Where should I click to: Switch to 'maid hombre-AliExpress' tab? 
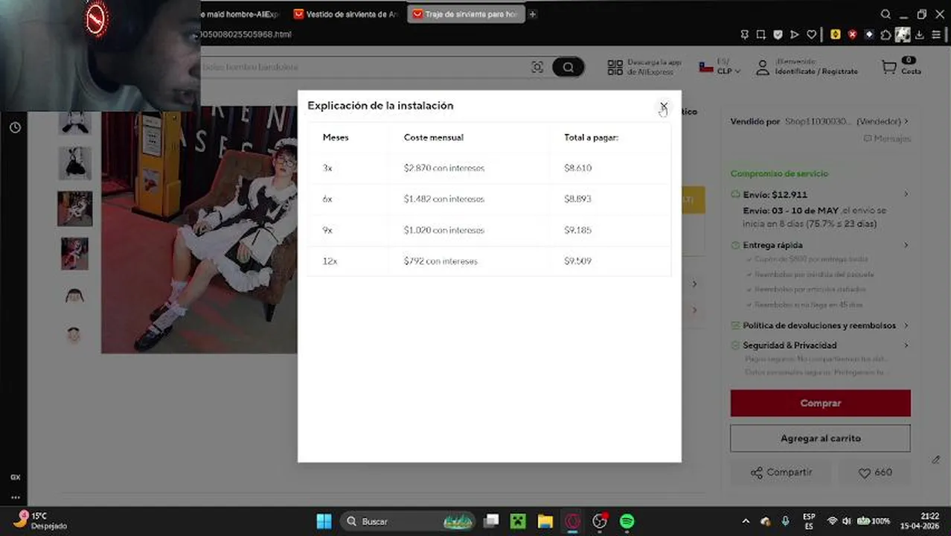click(239, 14)
